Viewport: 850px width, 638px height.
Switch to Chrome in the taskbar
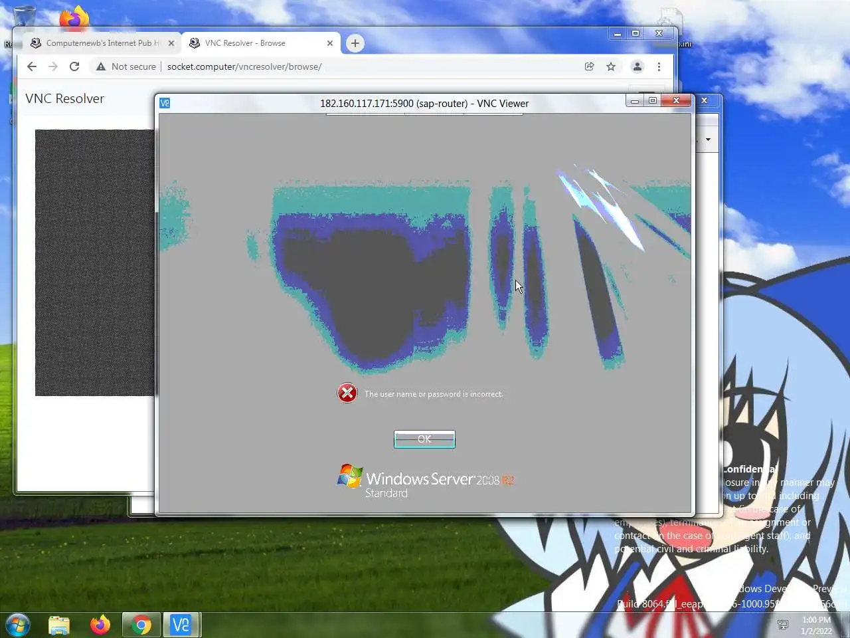click(x=141, y=625)
